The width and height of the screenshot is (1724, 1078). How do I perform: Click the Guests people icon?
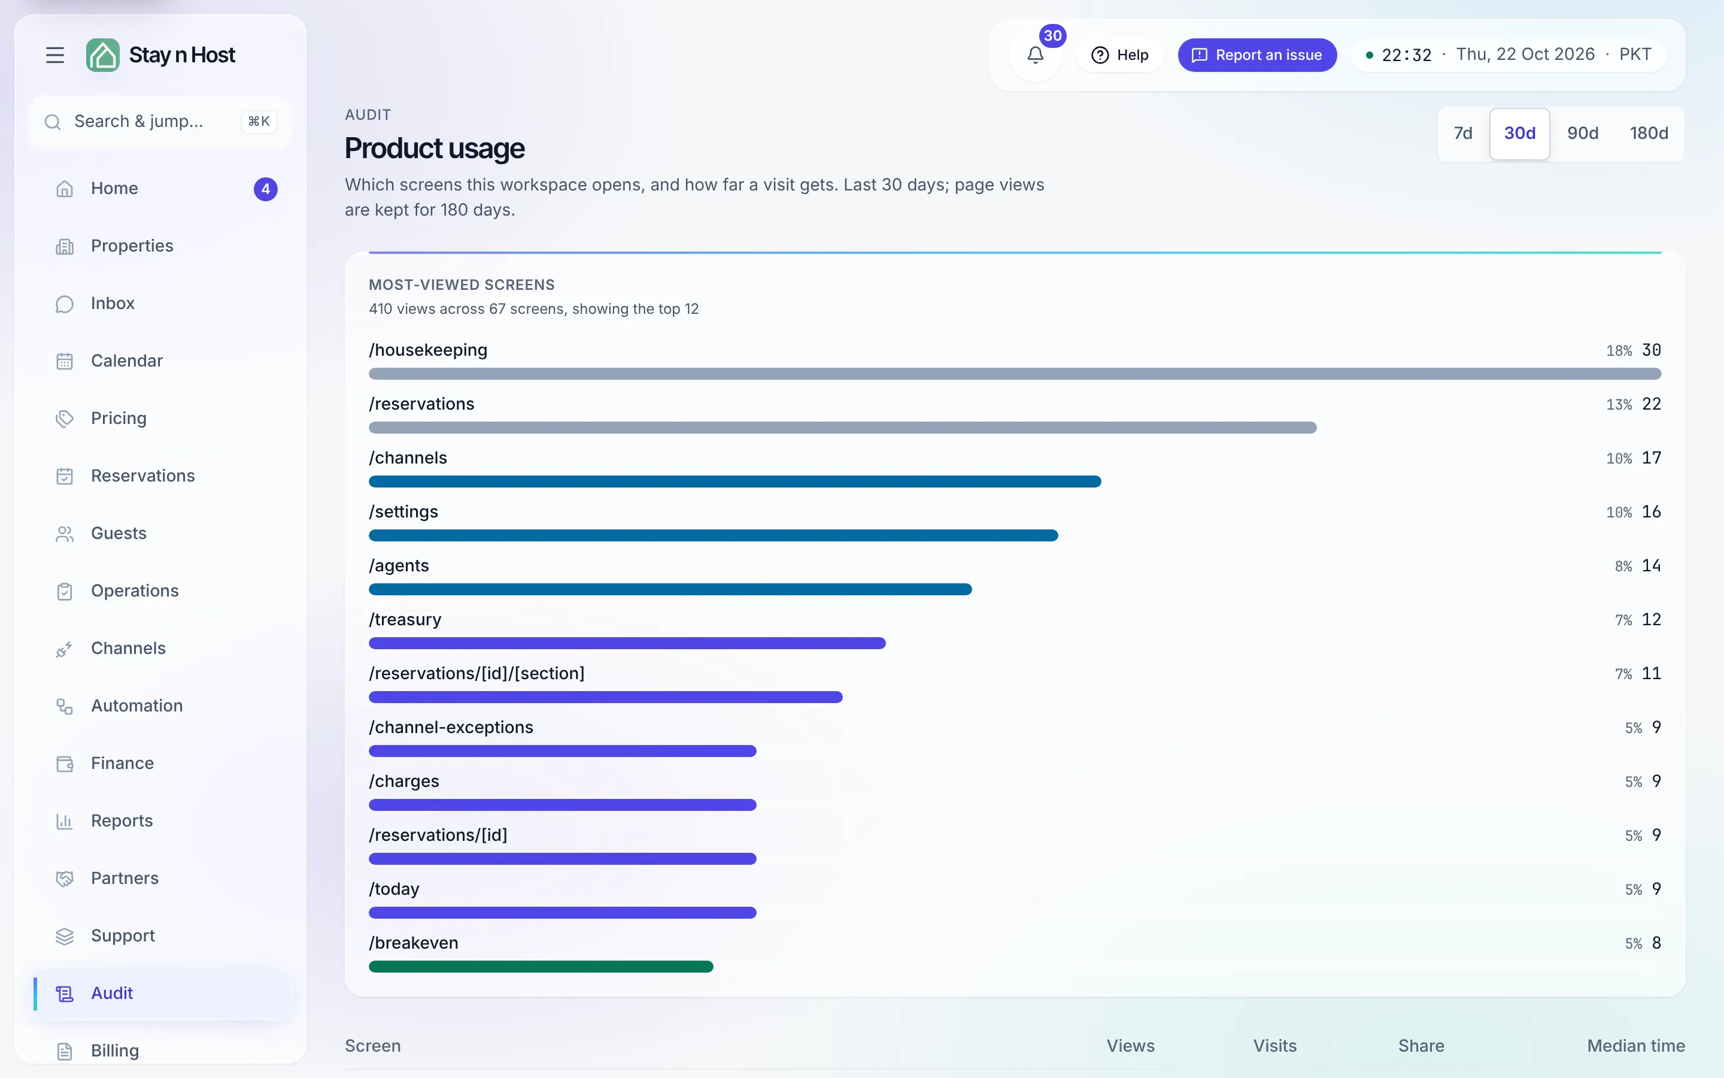(x=65, y=534)
